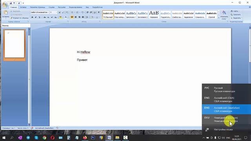Image resolution: width=251 pixels, height=141 pixels.
Task: Undo the last action in Quick Access toolbar
Action: pos(14,3)
